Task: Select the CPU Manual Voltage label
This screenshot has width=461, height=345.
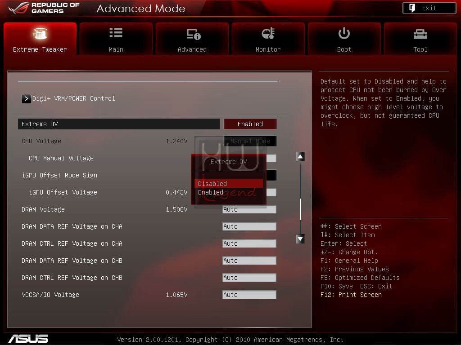Action: 61,158
